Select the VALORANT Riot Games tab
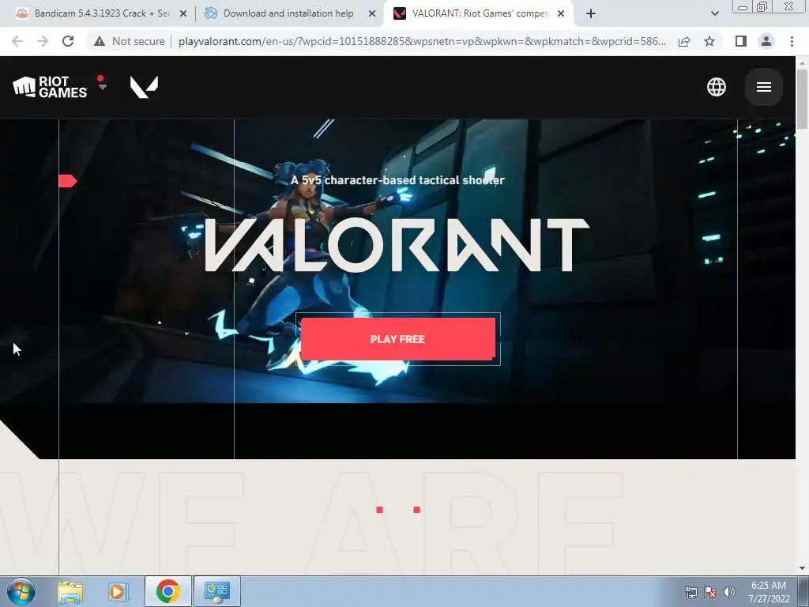The image size is (809, 607). [x=471, y=13]
